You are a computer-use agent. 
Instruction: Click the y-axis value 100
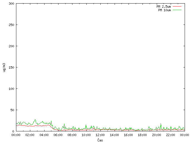11,89
